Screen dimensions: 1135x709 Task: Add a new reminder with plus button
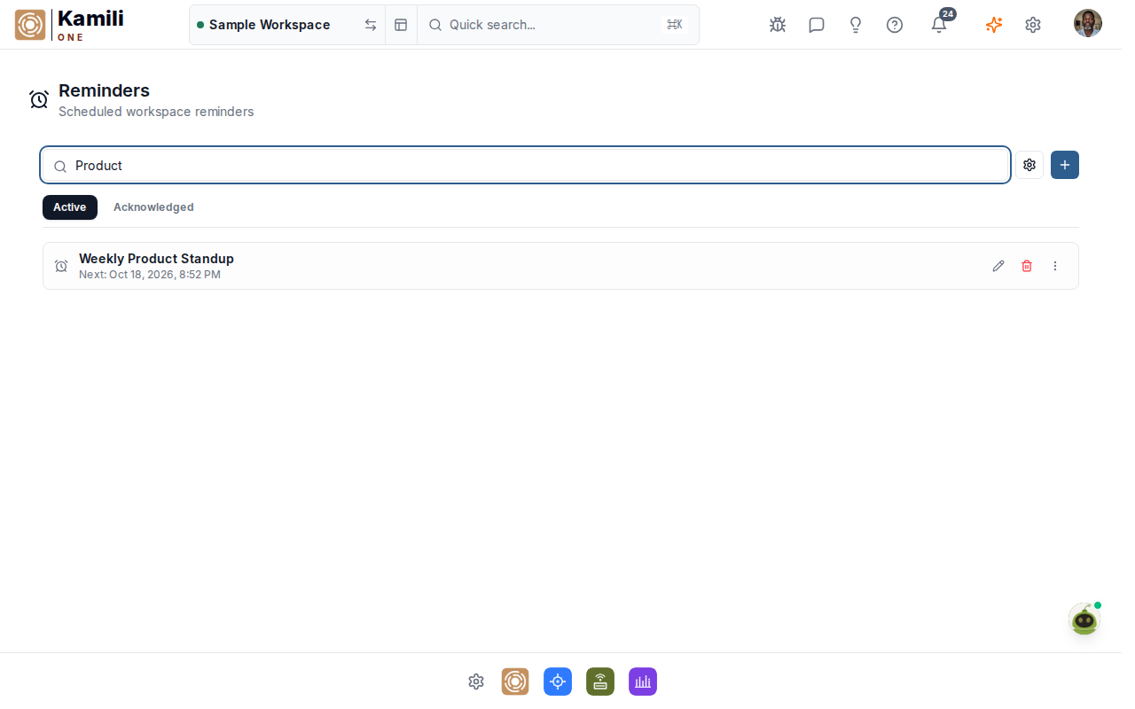click(1065, 165)
